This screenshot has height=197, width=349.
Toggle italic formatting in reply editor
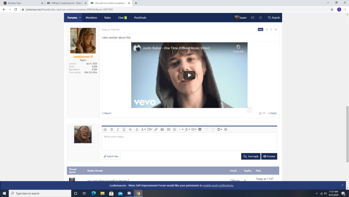click(x=118, y=129)
